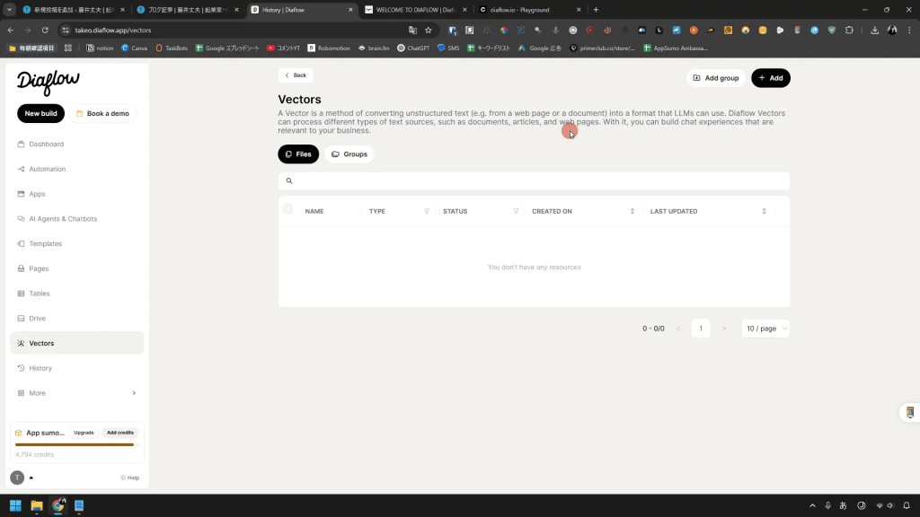The image size is (920, 517).
Task: Switch to WELCOME TO DIAFLOW tab
Action: [x=415, y=10]
